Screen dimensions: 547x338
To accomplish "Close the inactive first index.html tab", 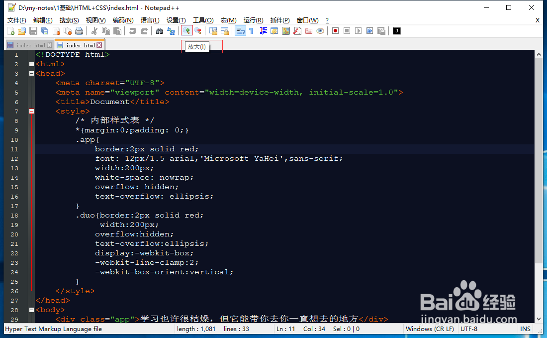I will point(50,45).
